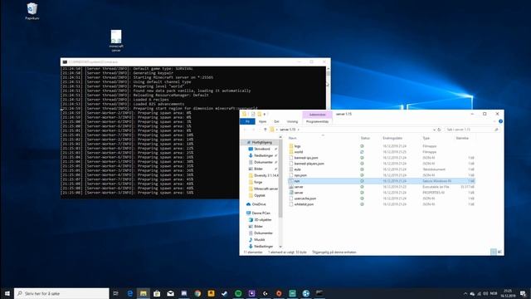Screen dimensions: 531x299
Task: Open recent locations dropdown in Explorer navigation
Action: (260, 130)
